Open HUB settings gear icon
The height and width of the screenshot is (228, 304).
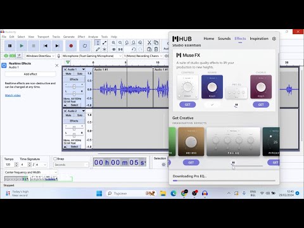tap(274, 39)
